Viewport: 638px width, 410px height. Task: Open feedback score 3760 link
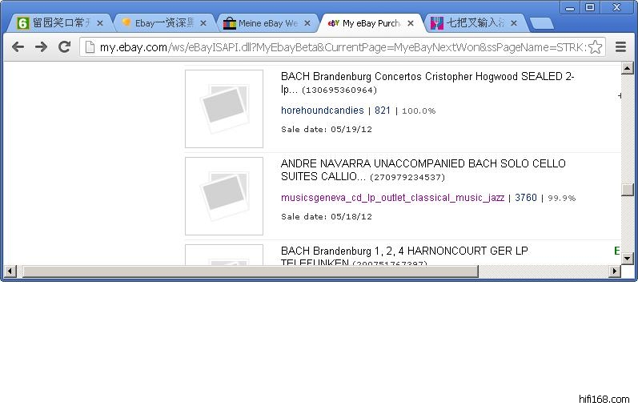pyautogui.click(x=526, y=198)
